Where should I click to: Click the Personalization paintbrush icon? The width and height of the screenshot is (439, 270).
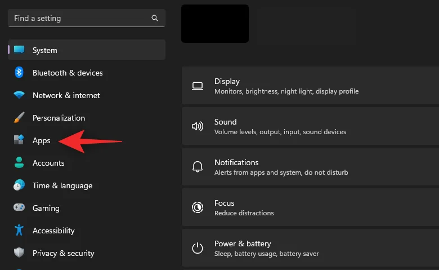point(19,117)
